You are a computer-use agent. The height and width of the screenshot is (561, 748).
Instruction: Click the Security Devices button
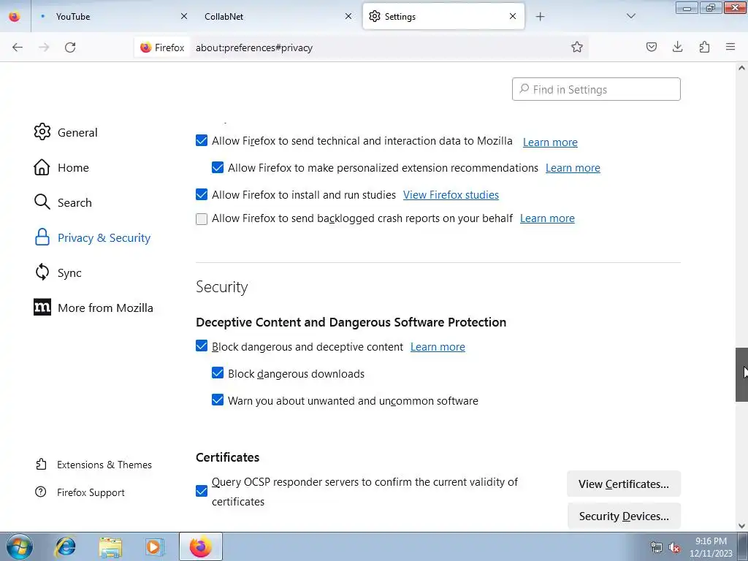coord(624,516)
